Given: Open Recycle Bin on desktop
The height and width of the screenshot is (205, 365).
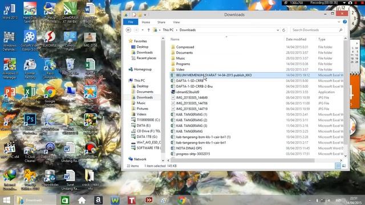Looking at the screenshot, I should coord(70,67).
